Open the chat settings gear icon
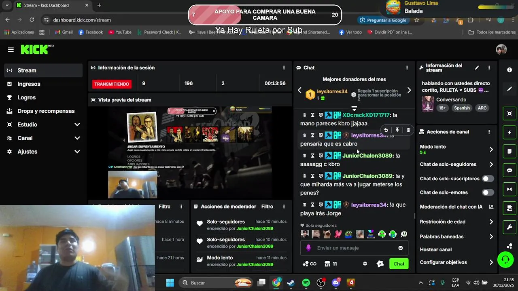 [x=365, y=264]
